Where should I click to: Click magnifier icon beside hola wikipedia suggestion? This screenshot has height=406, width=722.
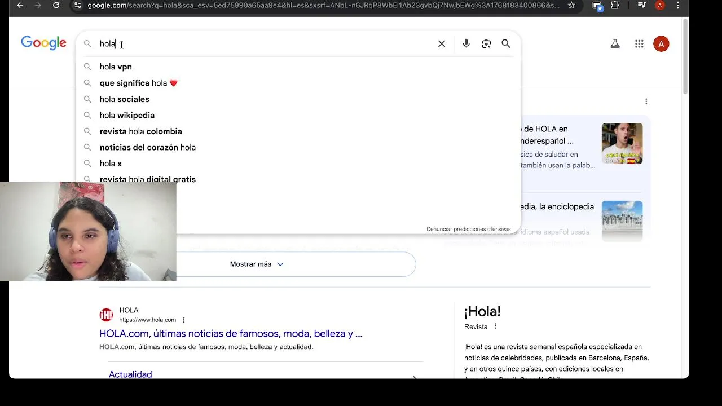[87, 115]
